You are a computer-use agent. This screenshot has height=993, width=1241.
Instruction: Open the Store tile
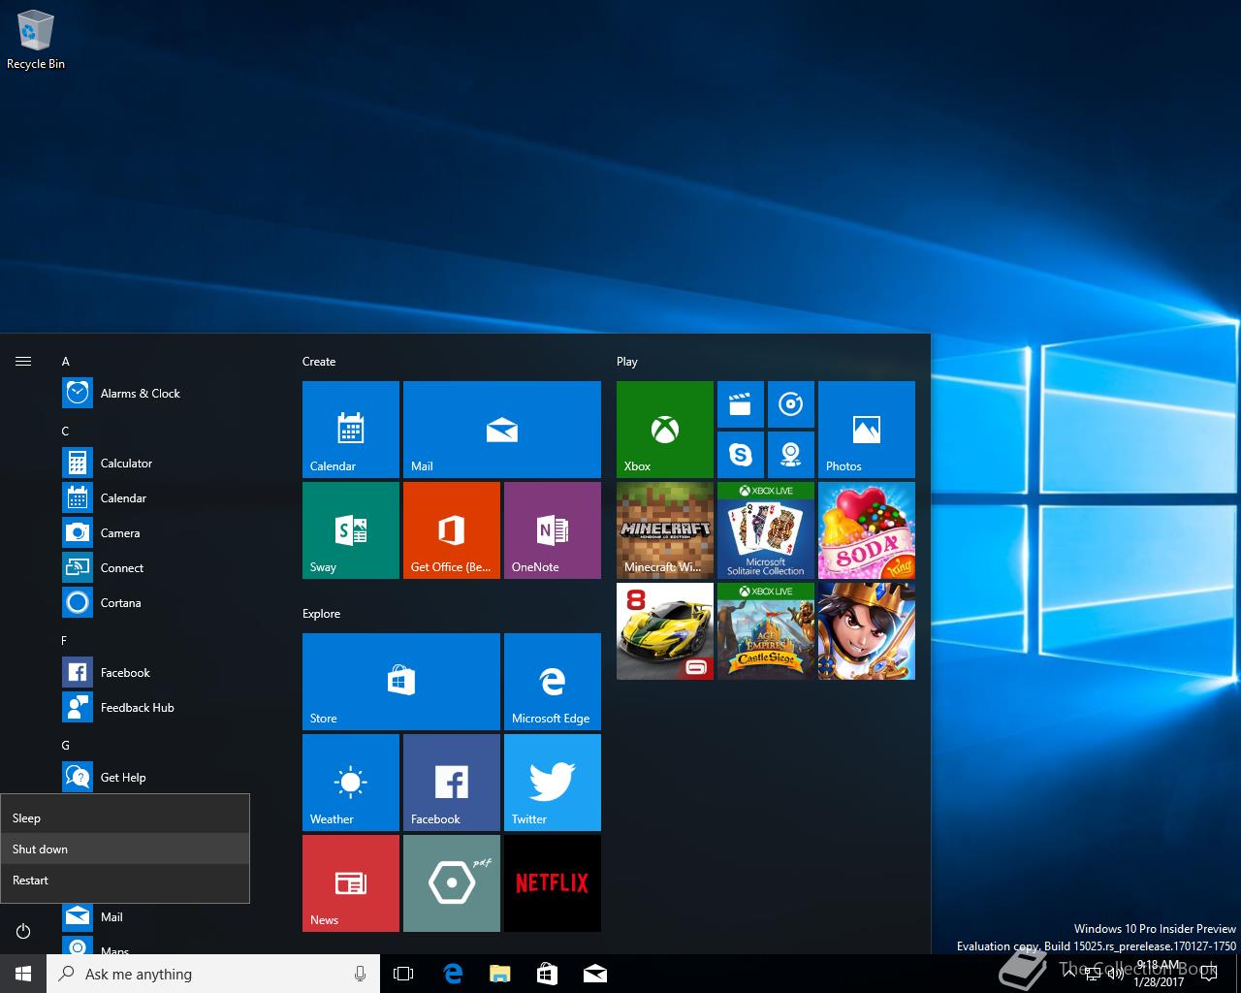(x=401, y=682)
